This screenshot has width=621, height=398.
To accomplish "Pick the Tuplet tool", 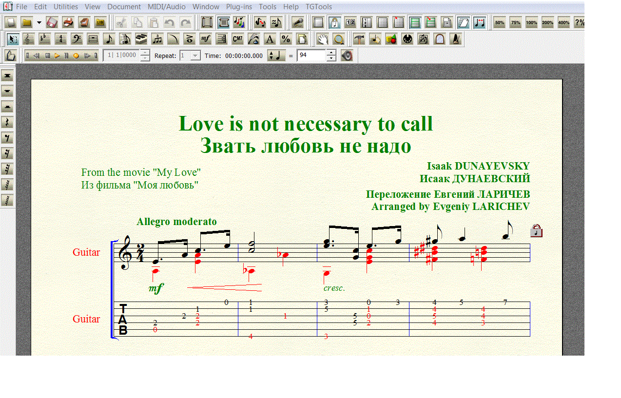I will pyautogui.click(x=157, y=39).
